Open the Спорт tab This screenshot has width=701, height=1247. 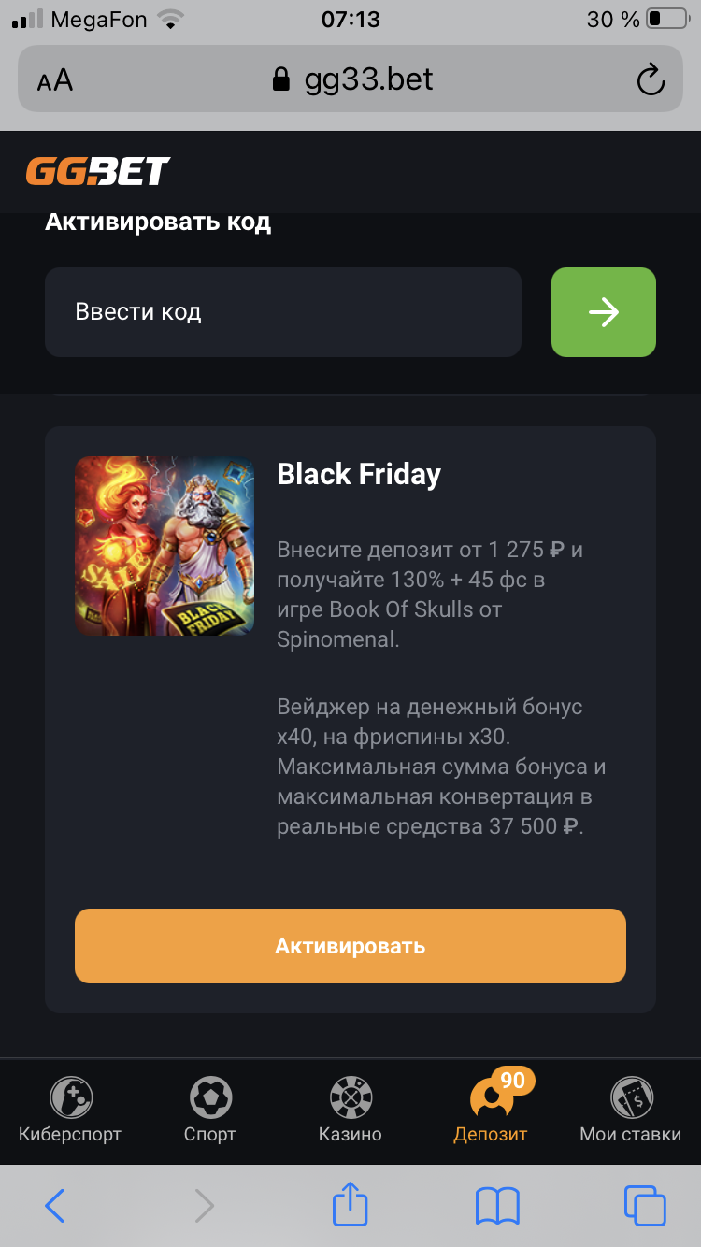click(210, 1111)
